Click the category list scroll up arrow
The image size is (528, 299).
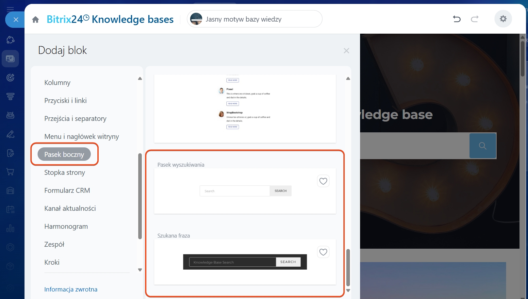(x=140, y=78)
